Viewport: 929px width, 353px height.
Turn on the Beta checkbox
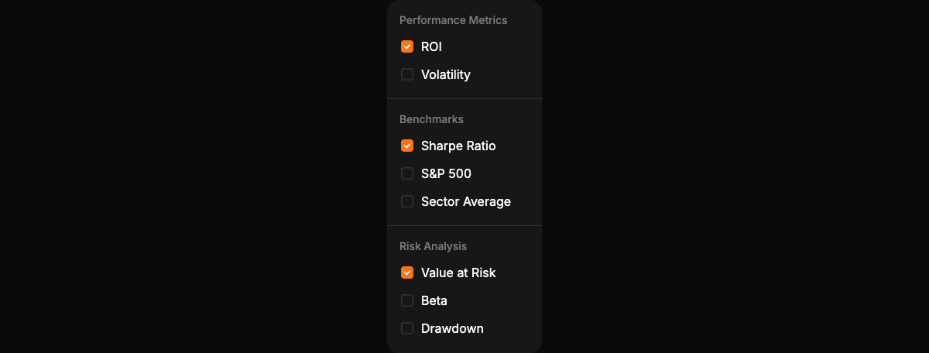point(407,300)
